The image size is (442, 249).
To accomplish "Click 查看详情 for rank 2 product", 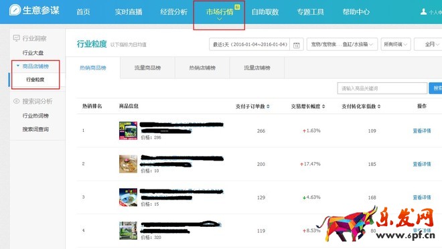I will [422, 164].
